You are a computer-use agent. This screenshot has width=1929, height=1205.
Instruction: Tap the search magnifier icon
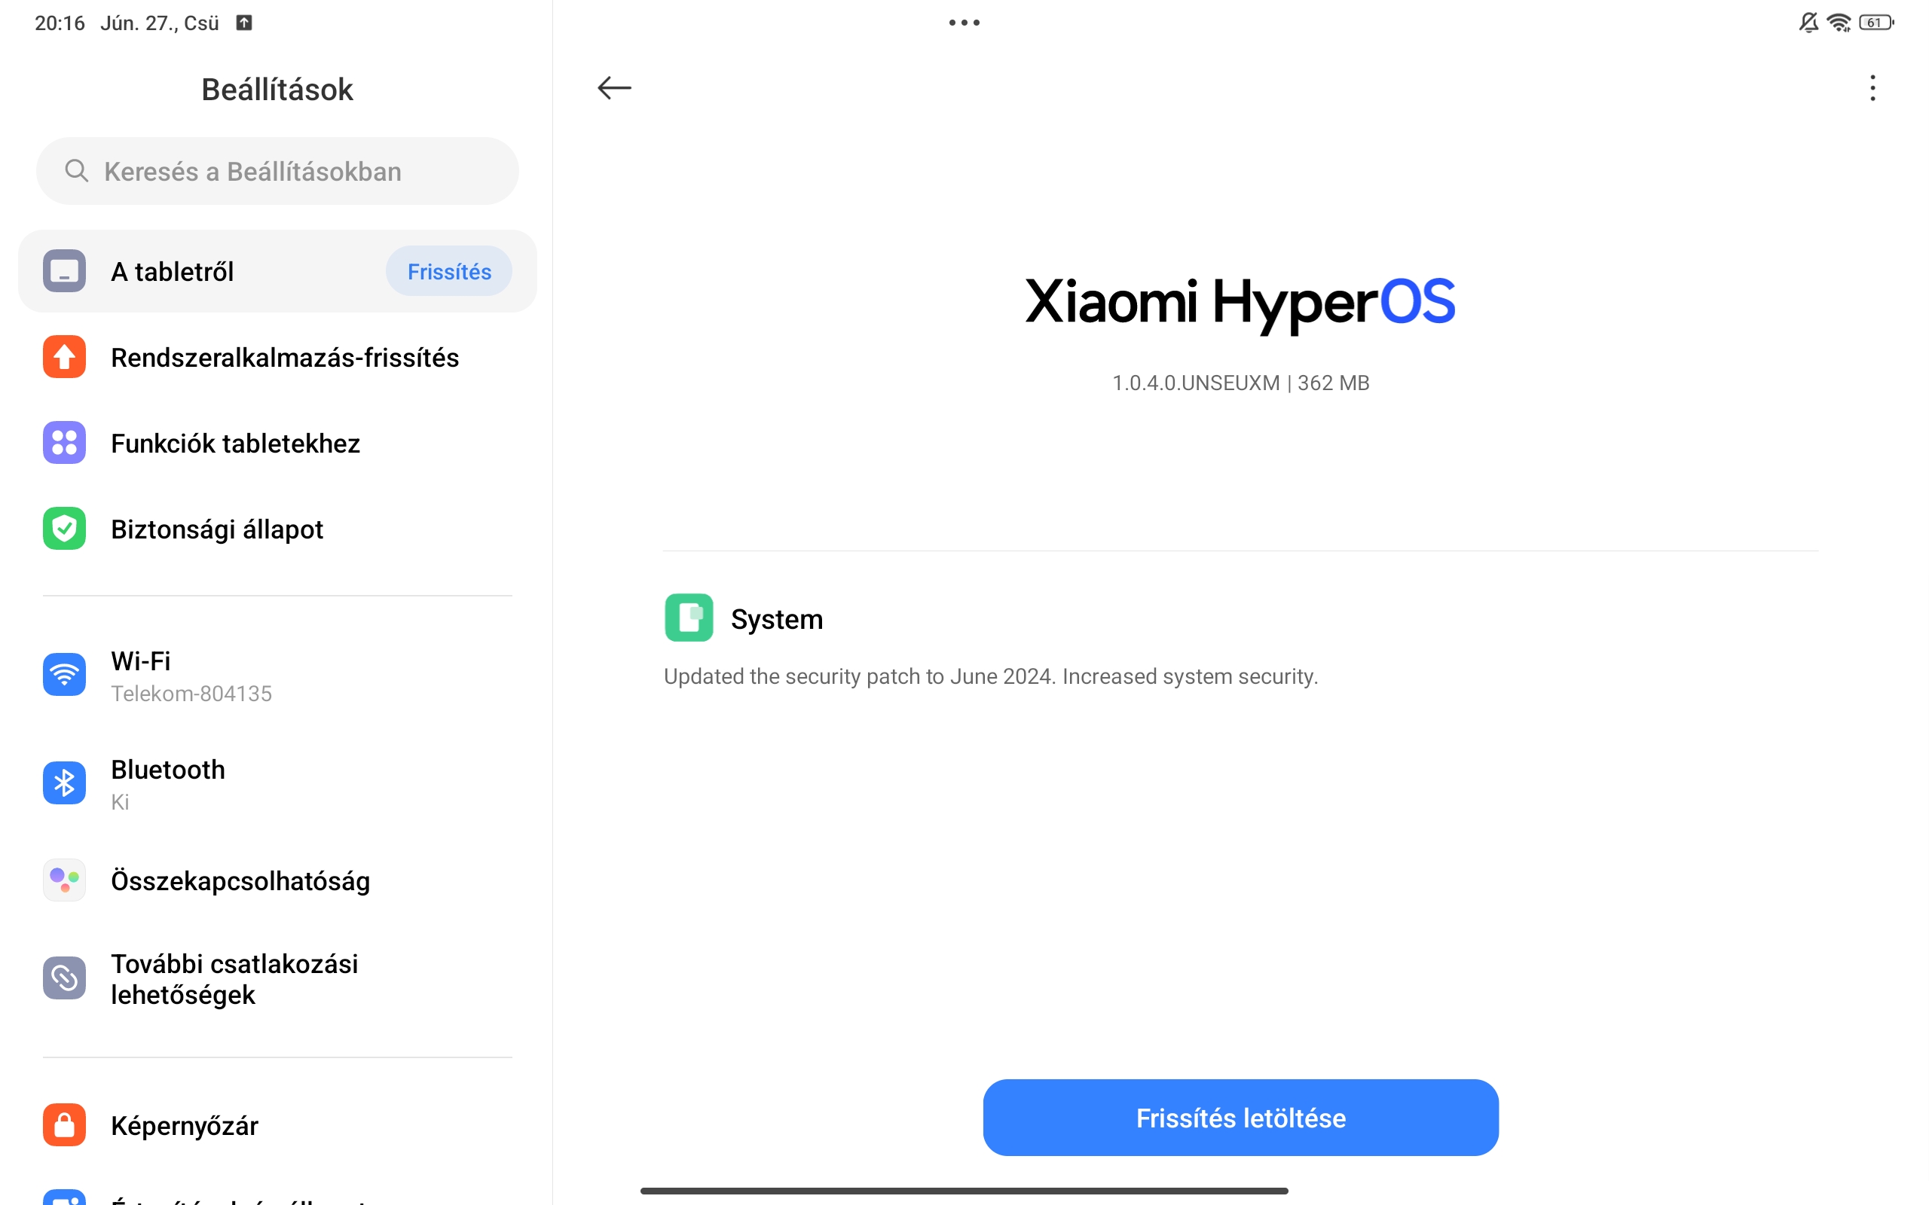tap(77, 170)
